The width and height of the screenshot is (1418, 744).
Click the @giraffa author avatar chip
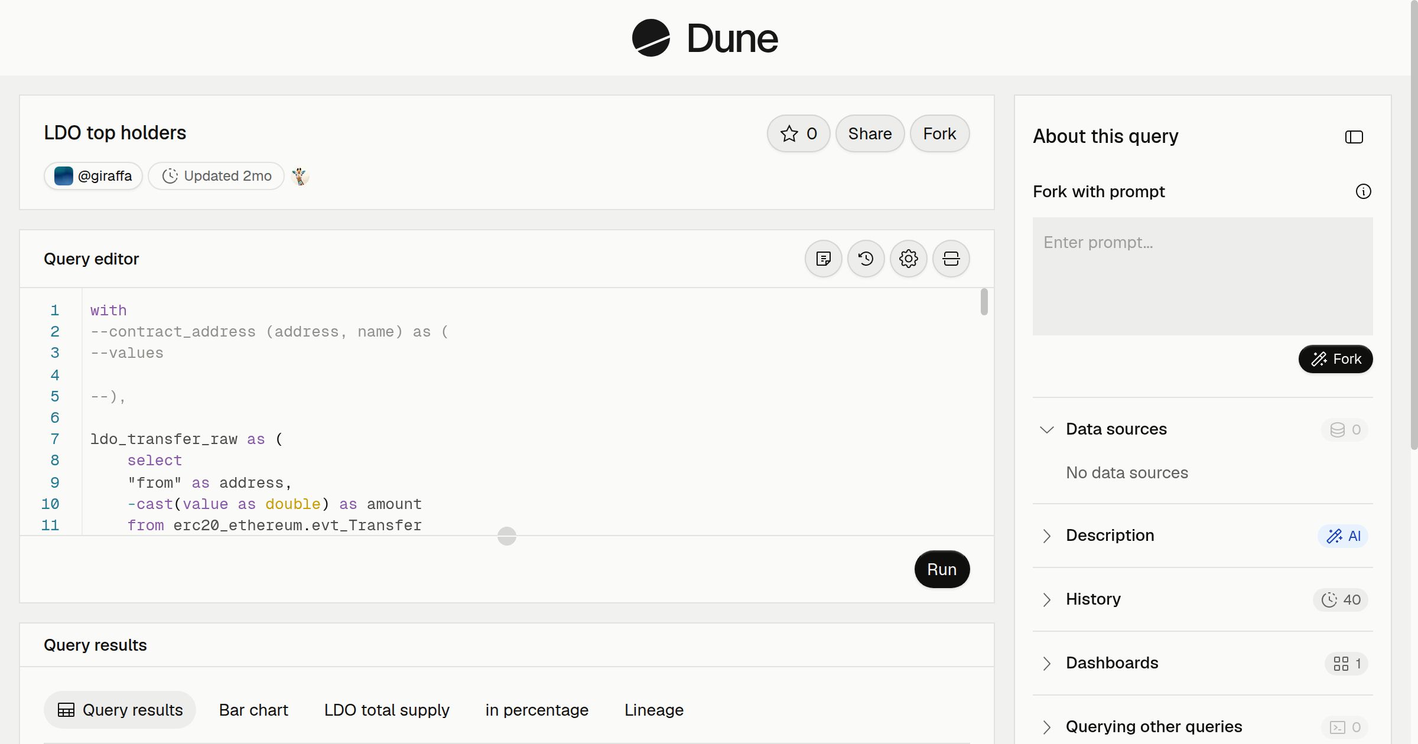(x=93, y=176)
